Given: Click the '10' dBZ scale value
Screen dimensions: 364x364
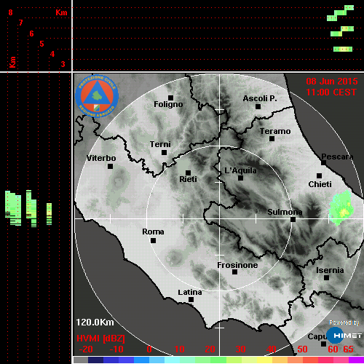Looking at the screenshot, I should pos(180,349).
